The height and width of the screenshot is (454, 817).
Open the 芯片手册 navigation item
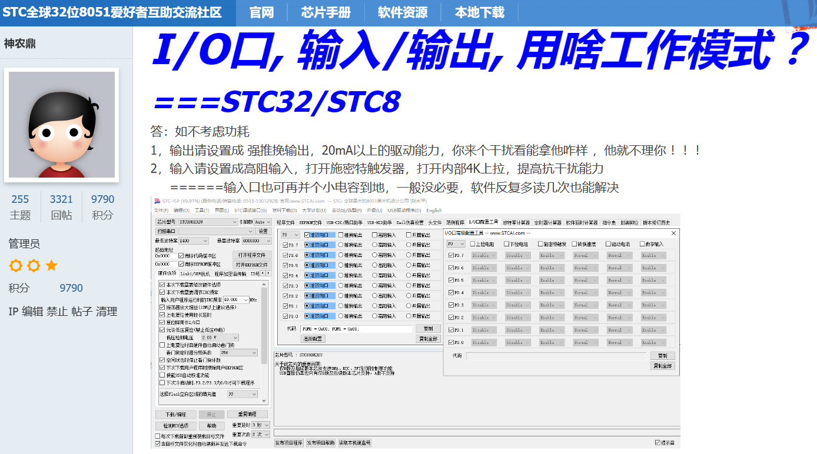pos(326,12)
